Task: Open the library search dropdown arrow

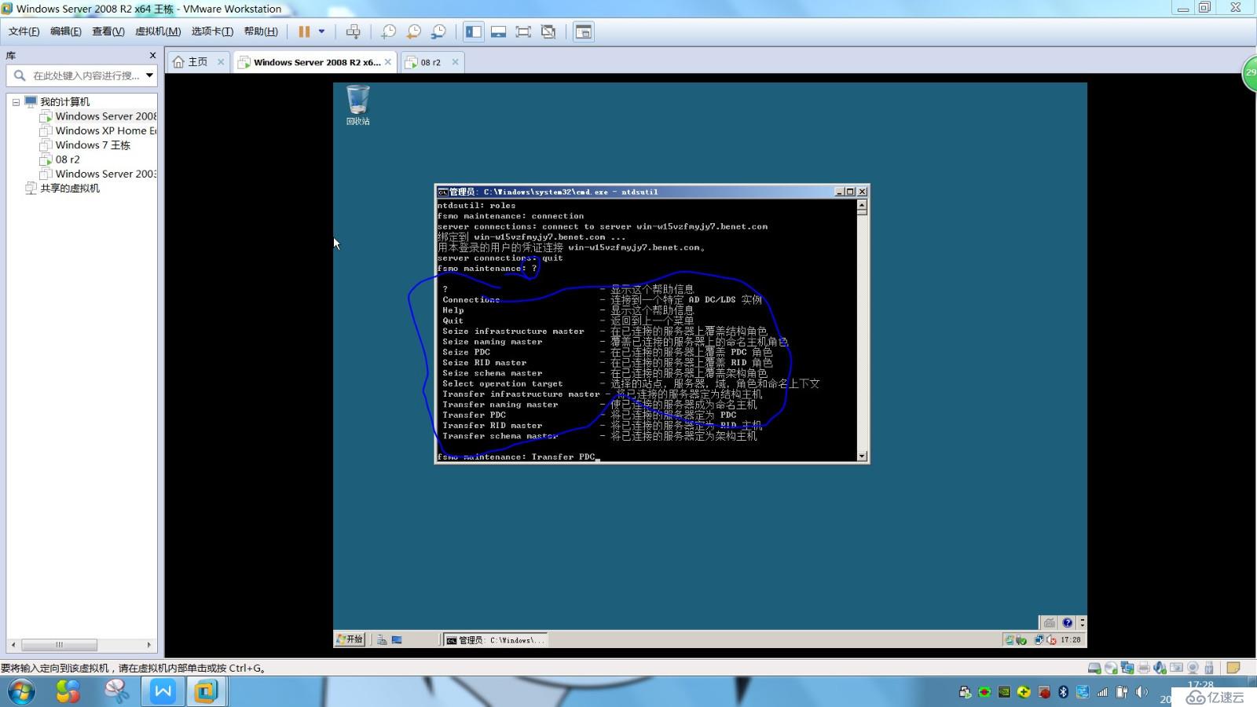Action: pos(149,75)
